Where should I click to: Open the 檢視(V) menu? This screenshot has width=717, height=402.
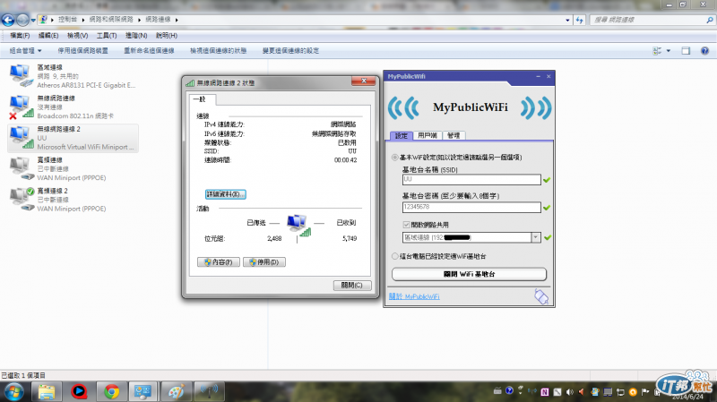pos(77,35)
